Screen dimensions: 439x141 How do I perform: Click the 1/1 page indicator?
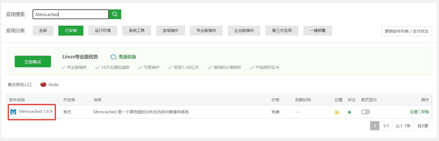[386, 126]
